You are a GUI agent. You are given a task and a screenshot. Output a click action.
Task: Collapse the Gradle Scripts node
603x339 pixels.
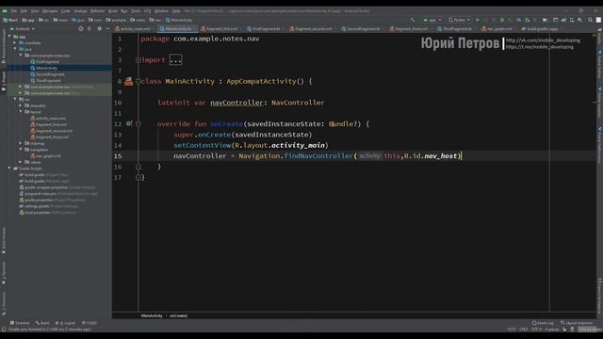(9, 168)
